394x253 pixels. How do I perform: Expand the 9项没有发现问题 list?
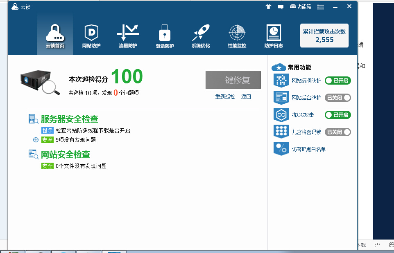36,140
